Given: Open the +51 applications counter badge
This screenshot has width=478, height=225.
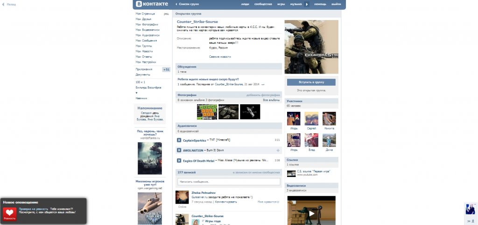Looking at the screenshot, I should pyautogui.click(x=166, y=69).
